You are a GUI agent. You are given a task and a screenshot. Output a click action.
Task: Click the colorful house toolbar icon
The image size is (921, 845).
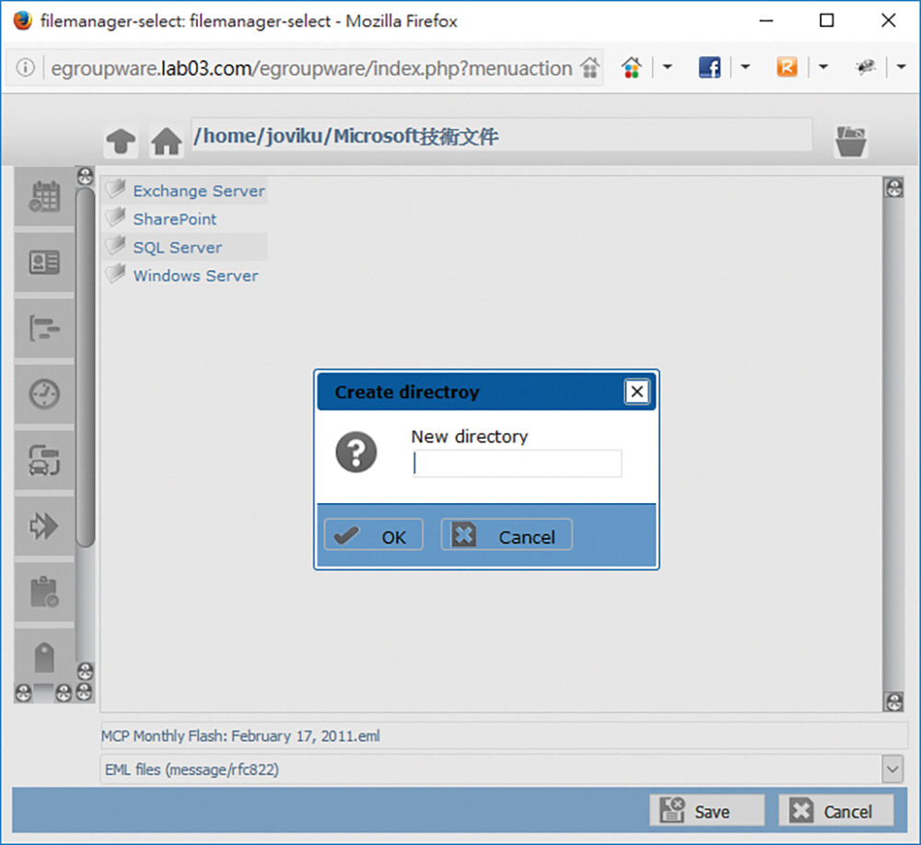point(632,67)
